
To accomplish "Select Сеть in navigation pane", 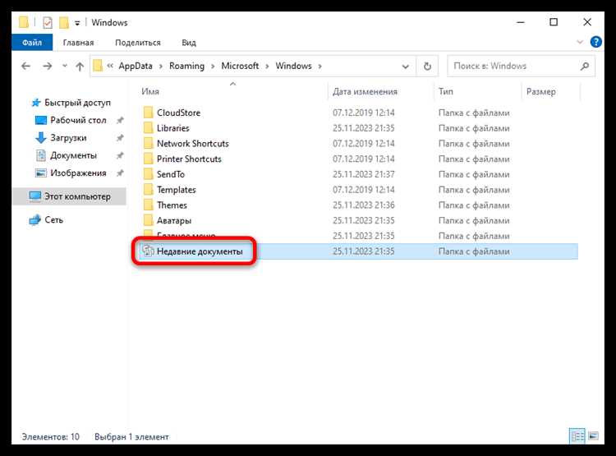I will click(54, 219).
